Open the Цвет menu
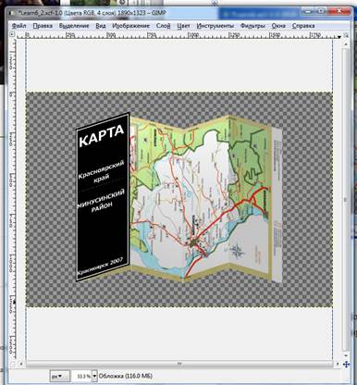 pyautogui.click(x=183, y=26)
